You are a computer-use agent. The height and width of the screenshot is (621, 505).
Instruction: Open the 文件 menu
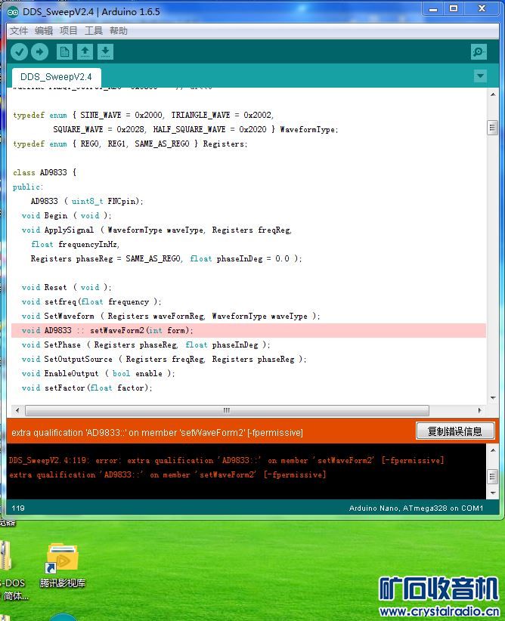coord(19,30)
